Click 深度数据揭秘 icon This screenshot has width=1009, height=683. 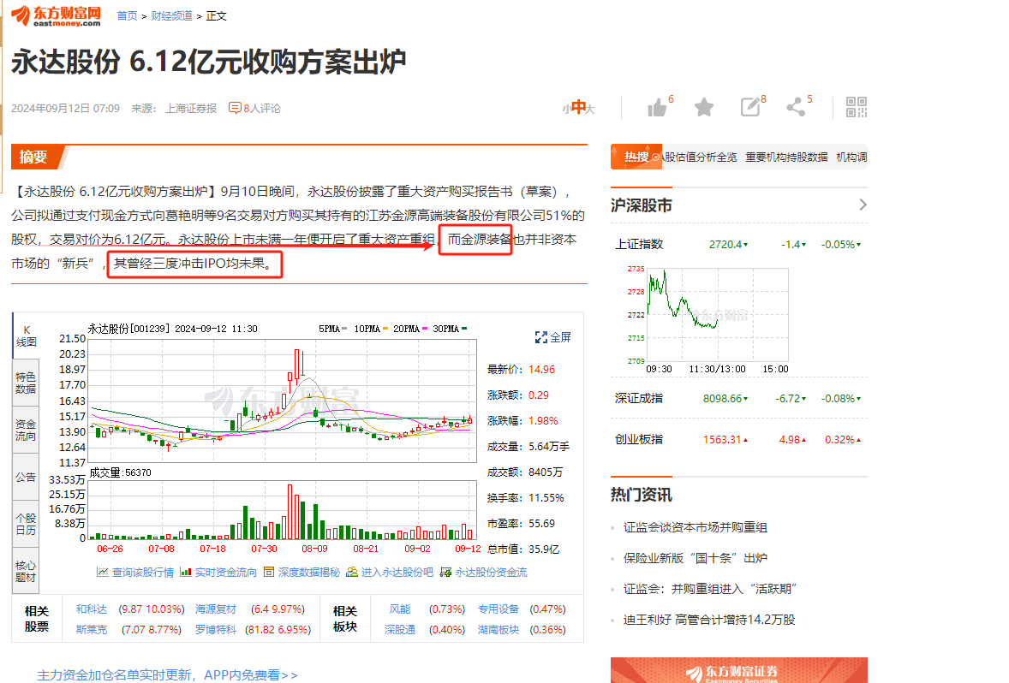pyautogui.click(x=269, y=572)
